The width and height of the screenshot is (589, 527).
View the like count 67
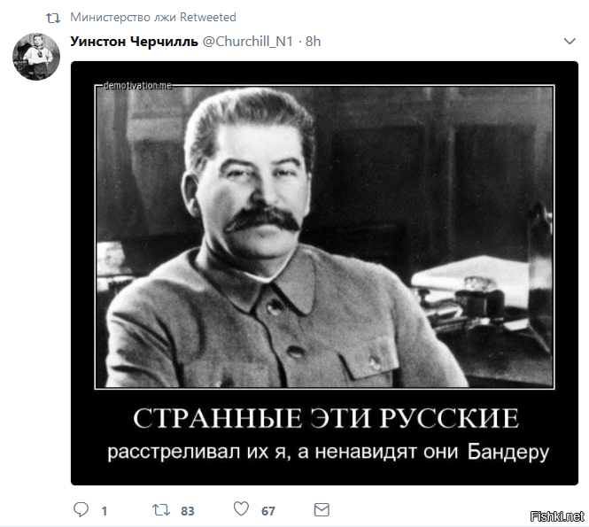click(268, 511)
